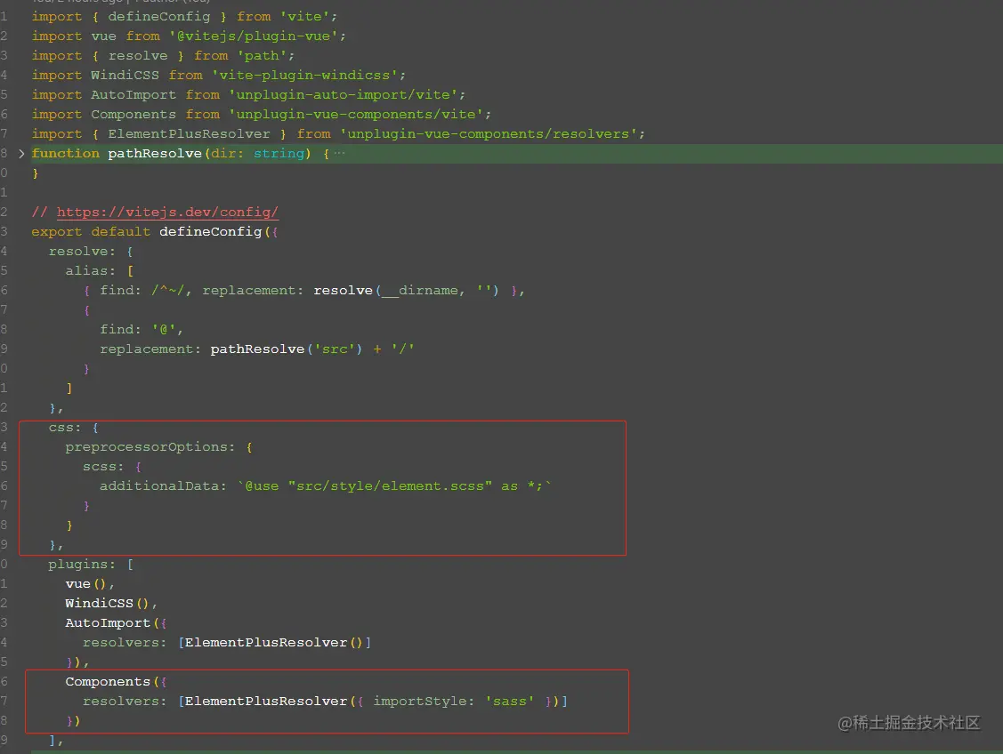
Task: Click the 'additionalData' property name
Action: click(x=159, y=485)
